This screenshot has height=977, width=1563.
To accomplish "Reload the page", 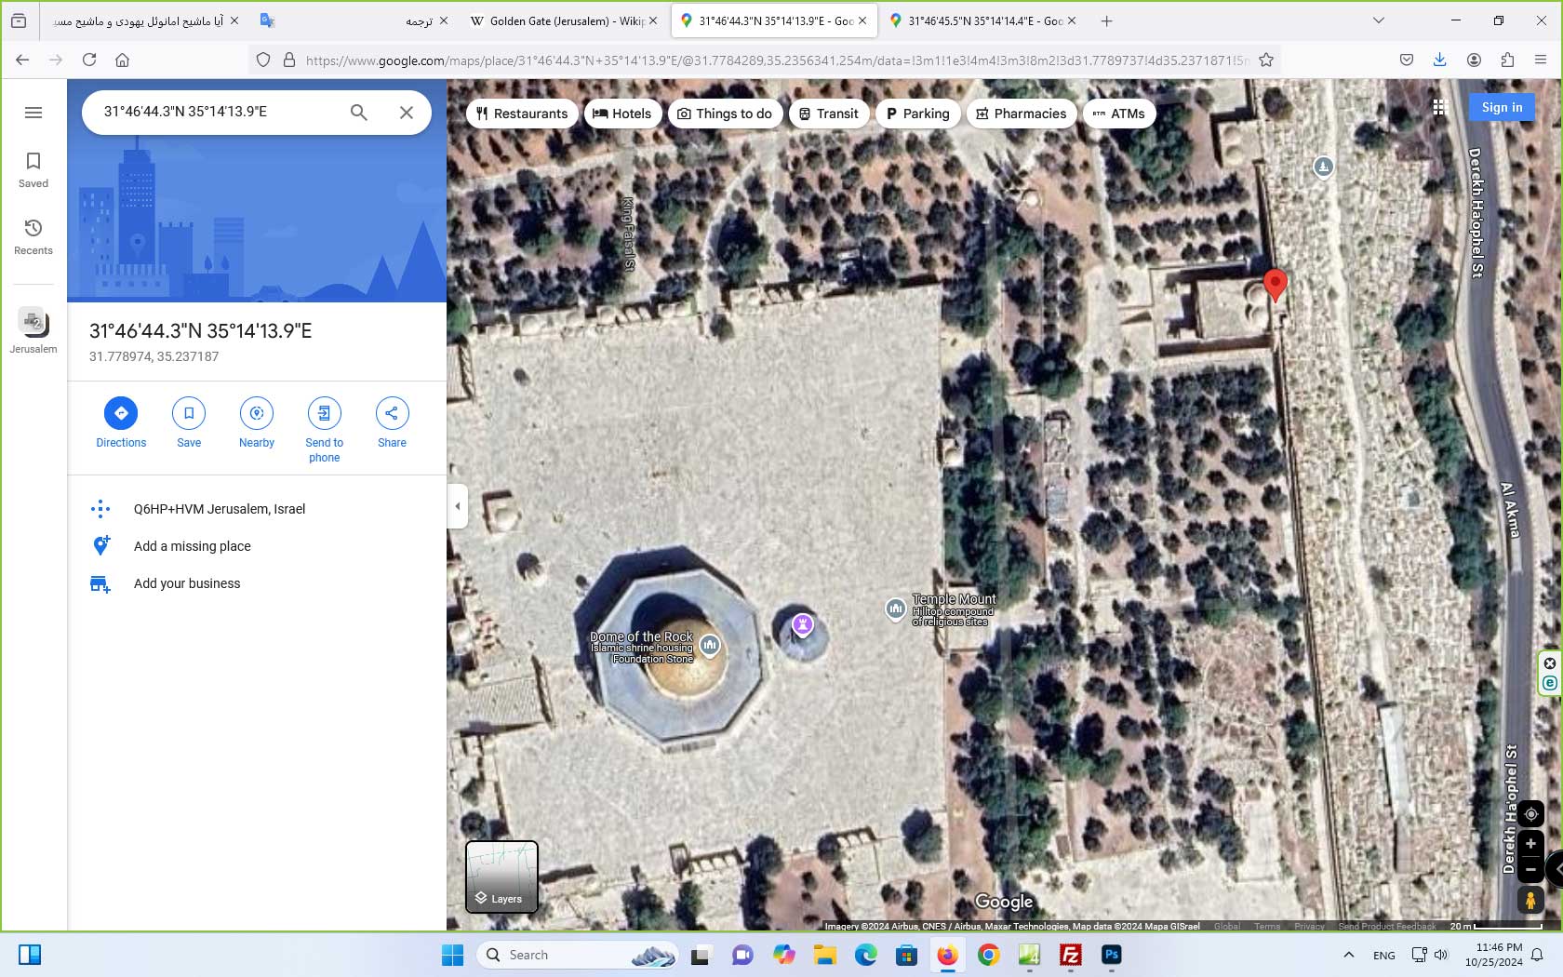I will (x=89, y=60).
